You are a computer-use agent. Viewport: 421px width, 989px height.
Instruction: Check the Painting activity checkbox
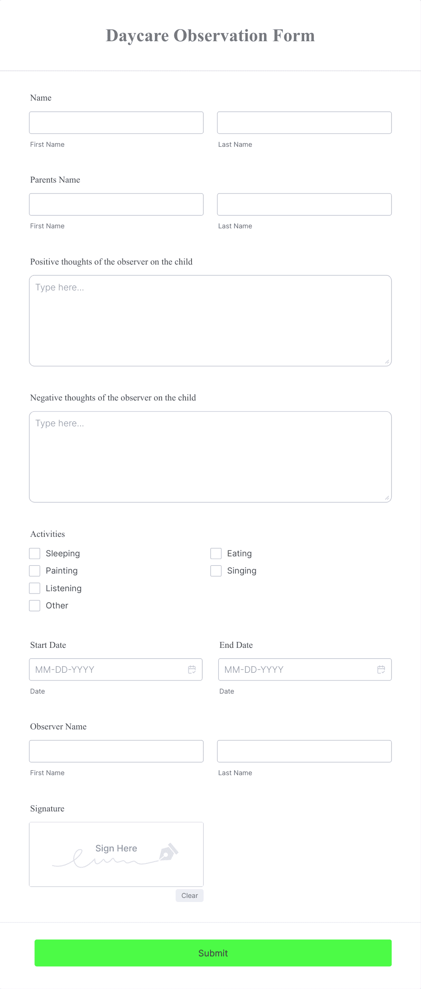click(x=35, y=570)
